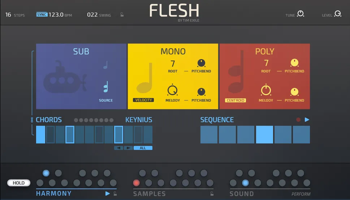
Task: Click the 022 swing value
Action: tap(92, 15)
